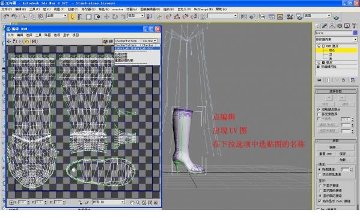Toggle the 忽略背面部分 checkbox

pos(319,109)
